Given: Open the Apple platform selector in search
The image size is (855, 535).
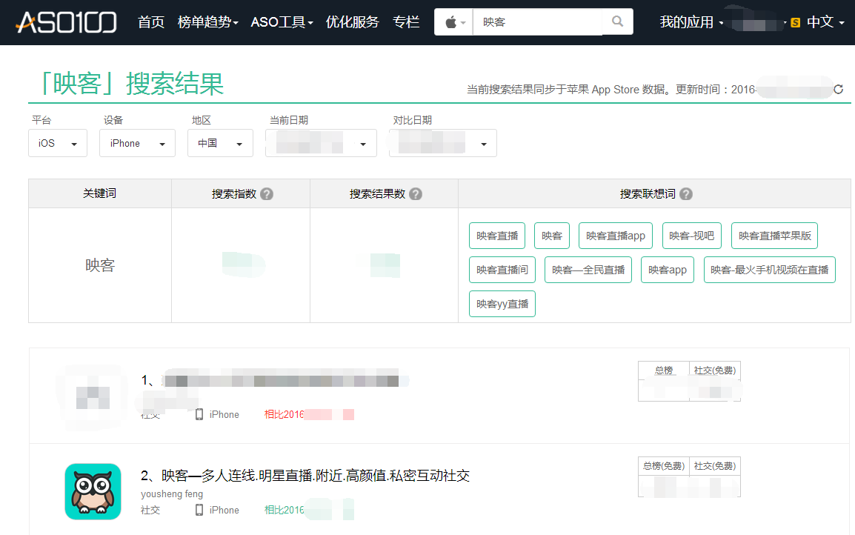Looking at the screenshot, I should [x=453, y=22].
